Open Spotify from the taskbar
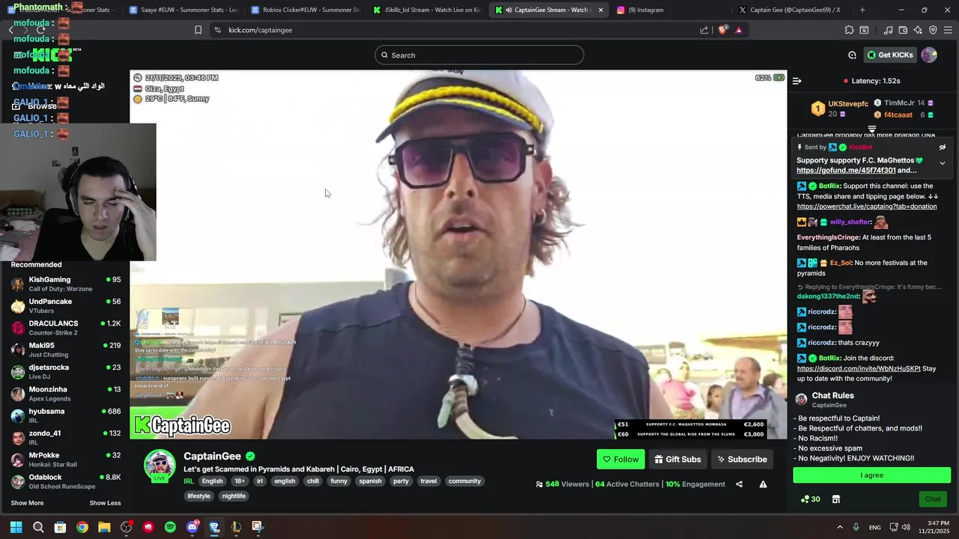Screen dimensions: 959x539 point(170,527)
